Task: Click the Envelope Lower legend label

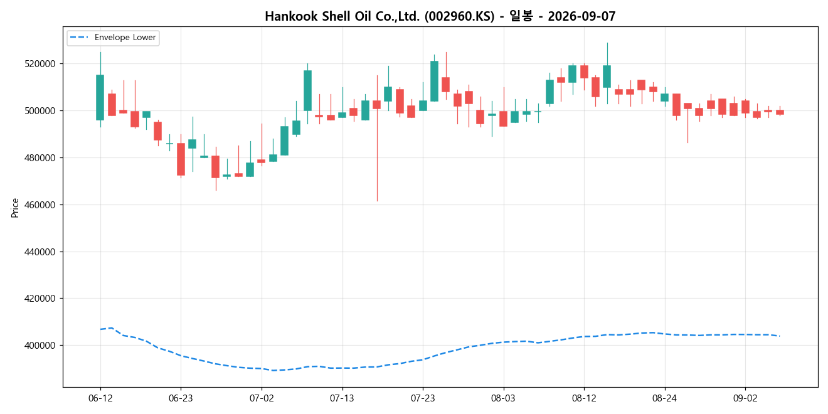Action: click(125, 38)
